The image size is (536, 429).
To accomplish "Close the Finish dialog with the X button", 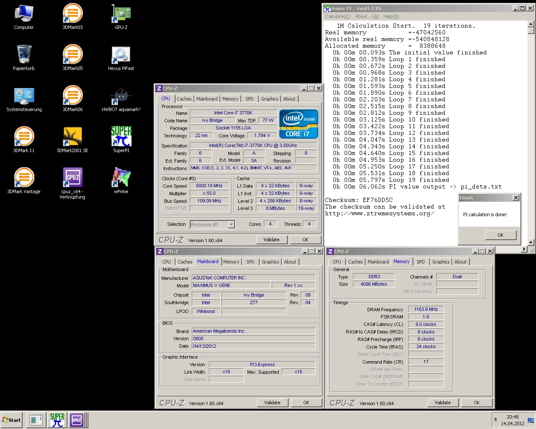I will (x=516, y=198).
